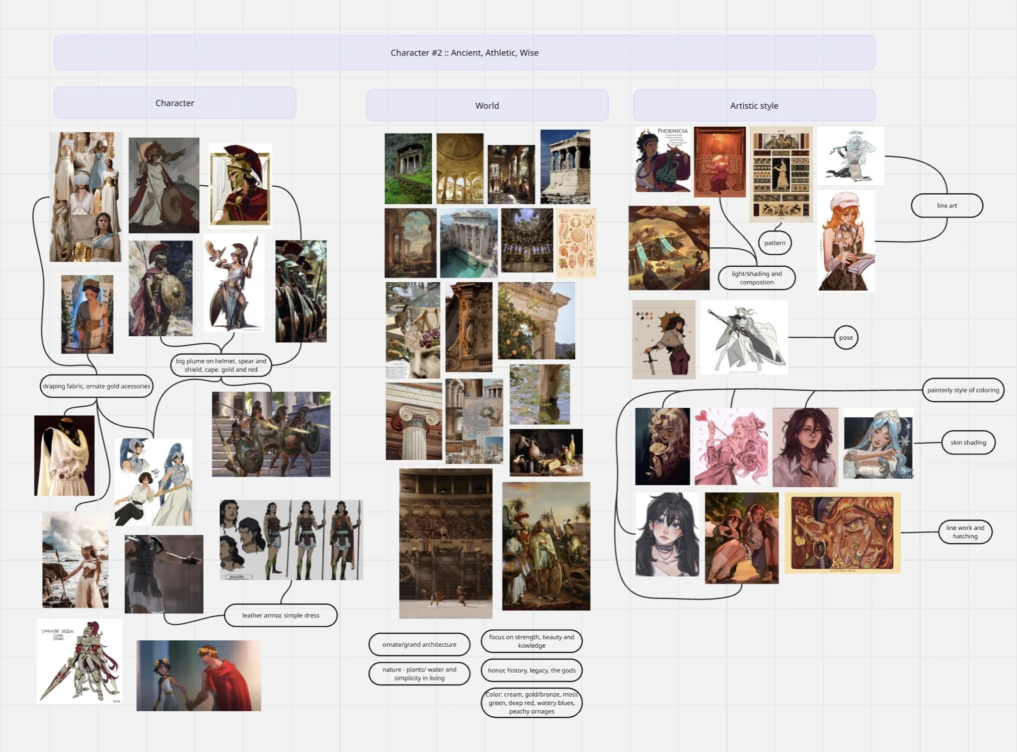Click the 'pose' circle label
The image size is (1017, 752).
tap(846, 338)
